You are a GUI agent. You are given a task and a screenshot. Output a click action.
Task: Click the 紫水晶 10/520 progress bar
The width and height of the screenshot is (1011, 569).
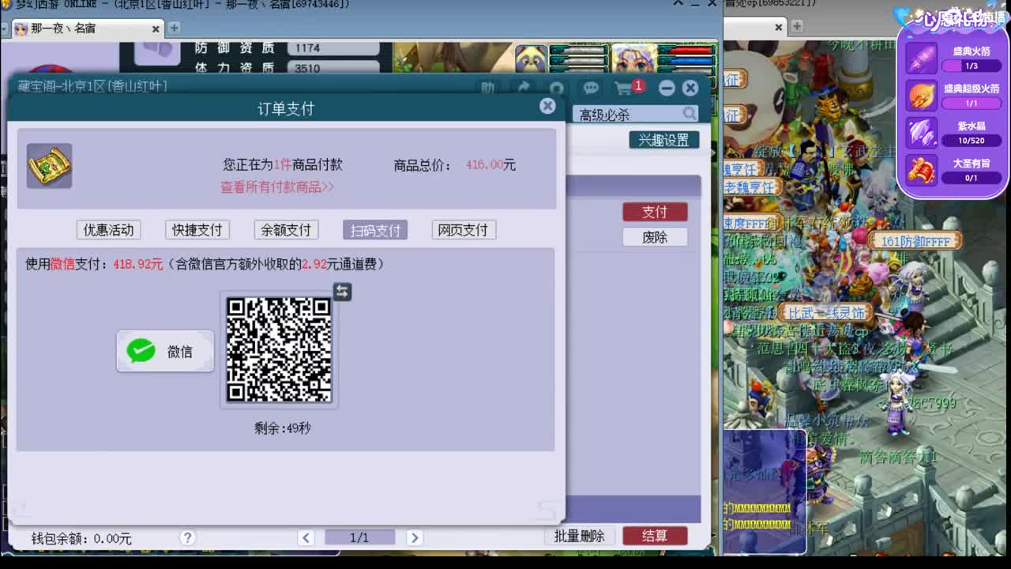point(972,141)
